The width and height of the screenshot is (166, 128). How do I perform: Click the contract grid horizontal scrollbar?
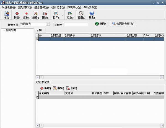pos(100,77)
